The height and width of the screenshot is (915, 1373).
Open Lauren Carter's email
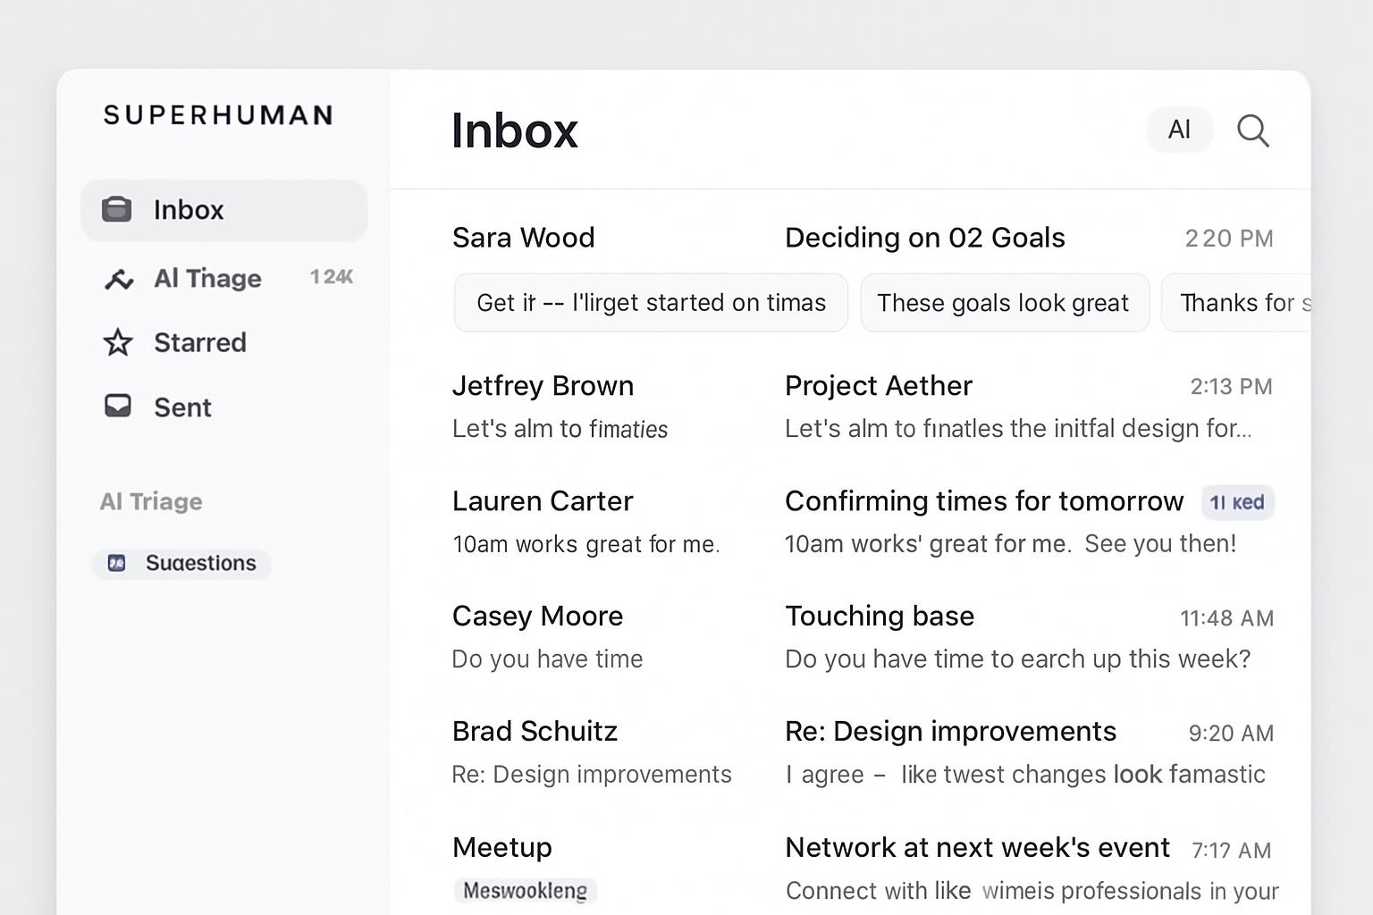[x=543, y=501]
